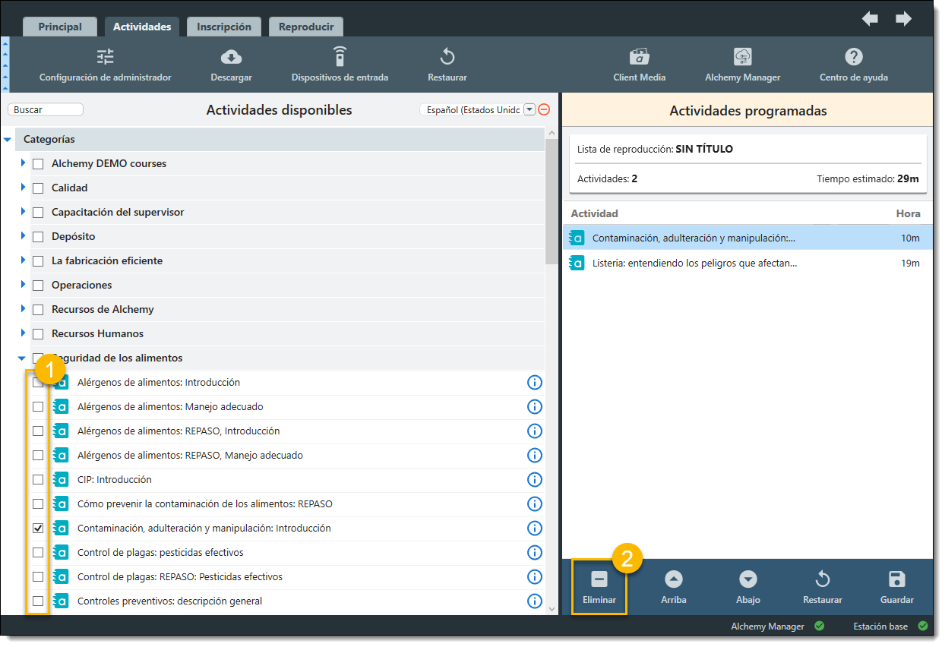
Task: Open Configuración de administrador settings
Action: (105, 57)
